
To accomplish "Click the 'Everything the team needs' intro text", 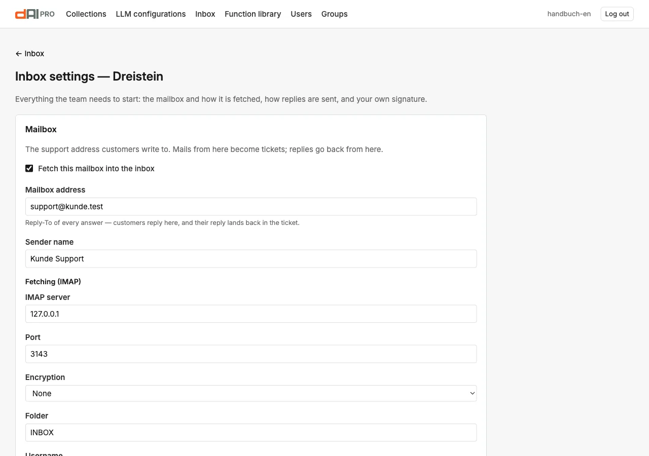I will pyautogui.click(x=221, y=99).
